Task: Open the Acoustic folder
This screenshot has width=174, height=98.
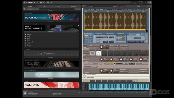Action: click(x=29, y=34)
